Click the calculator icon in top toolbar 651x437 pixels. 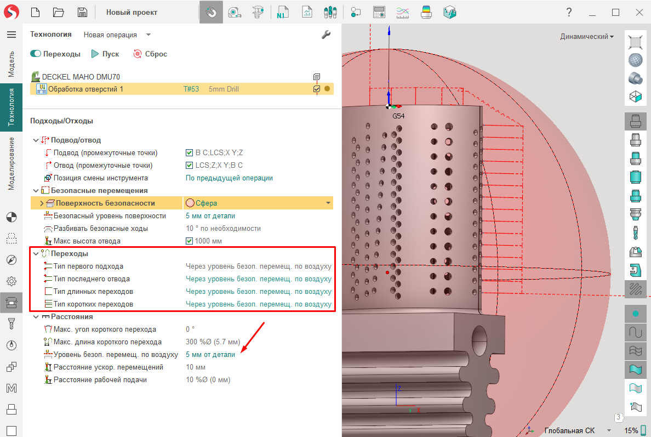pyautogui.click(x=379, y=12)
